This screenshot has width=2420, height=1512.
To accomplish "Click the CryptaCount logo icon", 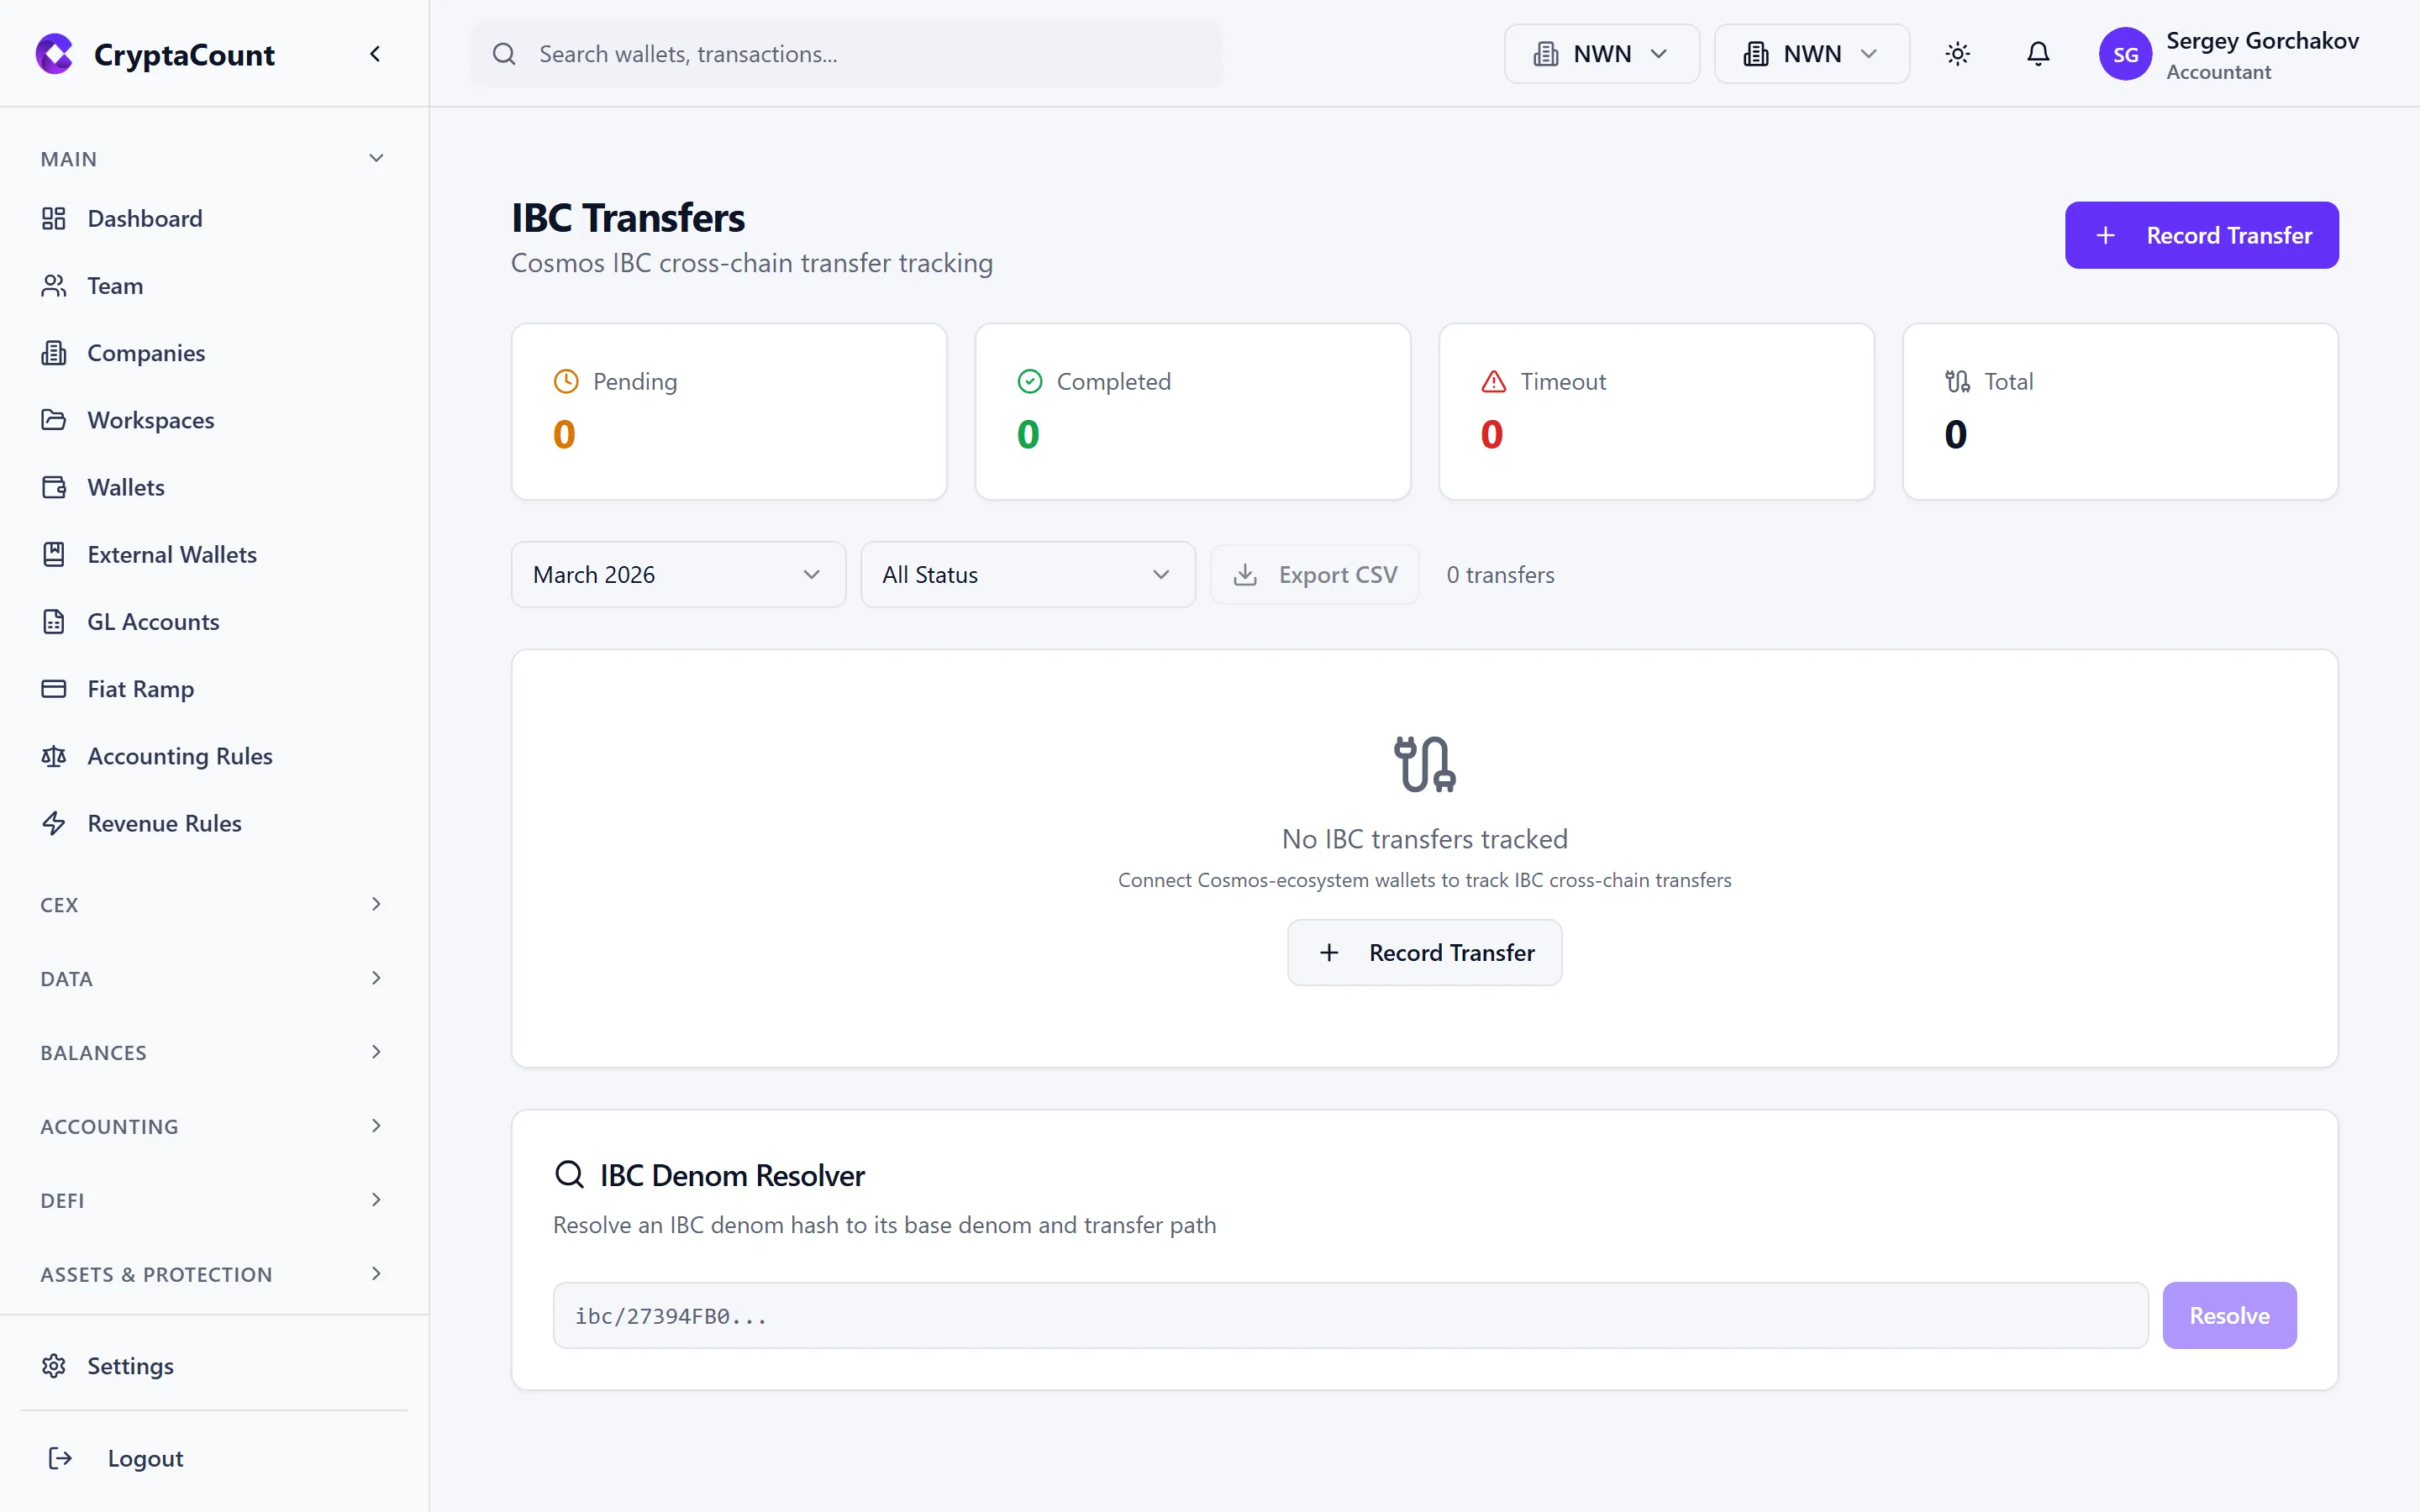I will (x=54, y=54).
